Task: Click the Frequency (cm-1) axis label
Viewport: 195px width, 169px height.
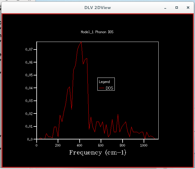Action: click(x=98, y=152)
